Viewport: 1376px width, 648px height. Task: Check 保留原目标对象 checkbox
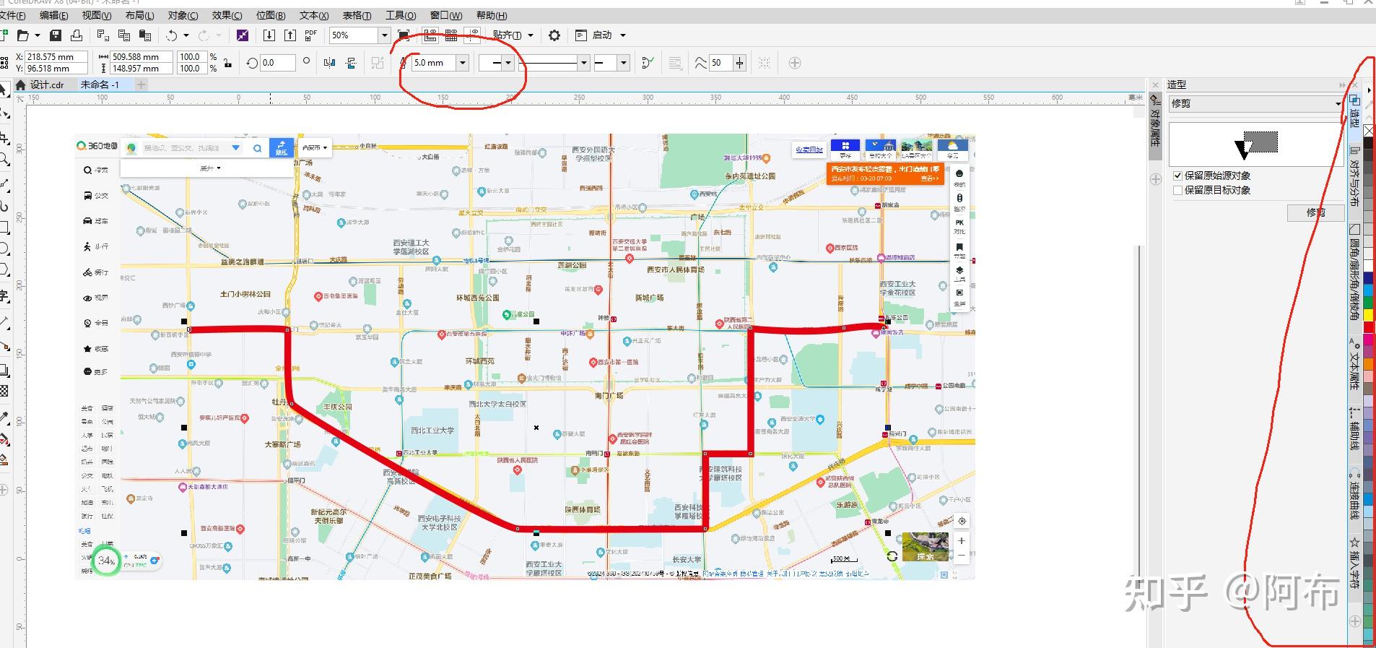(1178, 190)
